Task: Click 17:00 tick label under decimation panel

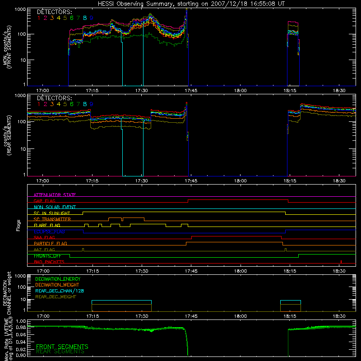Action: click(x=43, y=316)
